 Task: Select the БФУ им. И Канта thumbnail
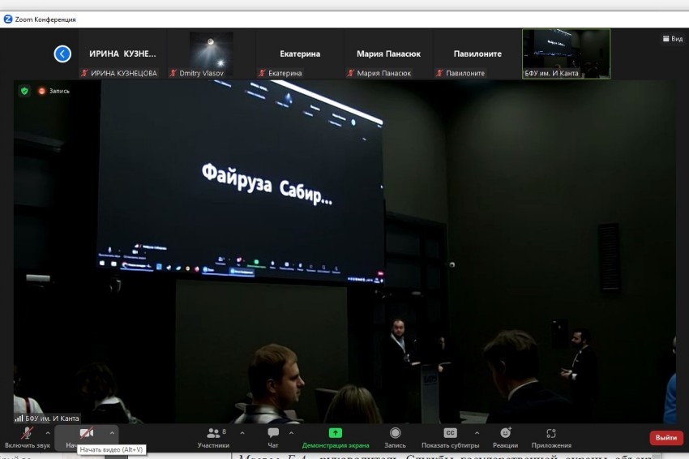[x=566, y=54]
